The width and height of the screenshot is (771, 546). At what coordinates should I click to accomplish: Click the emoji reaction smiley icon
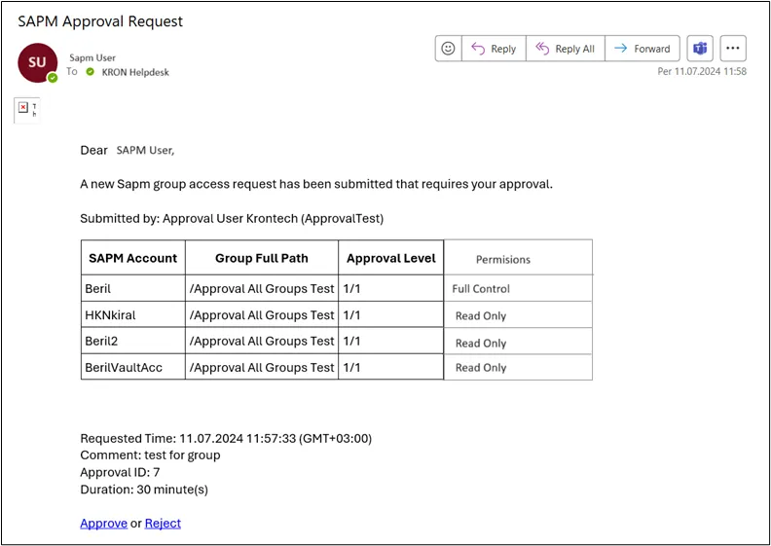[x=448, y=48]
